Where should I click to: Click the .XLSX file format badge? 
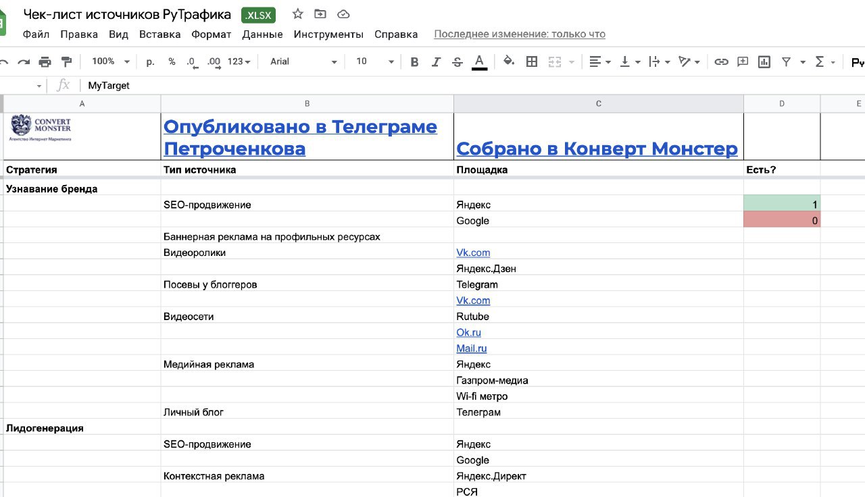click(x=258, y=15)
